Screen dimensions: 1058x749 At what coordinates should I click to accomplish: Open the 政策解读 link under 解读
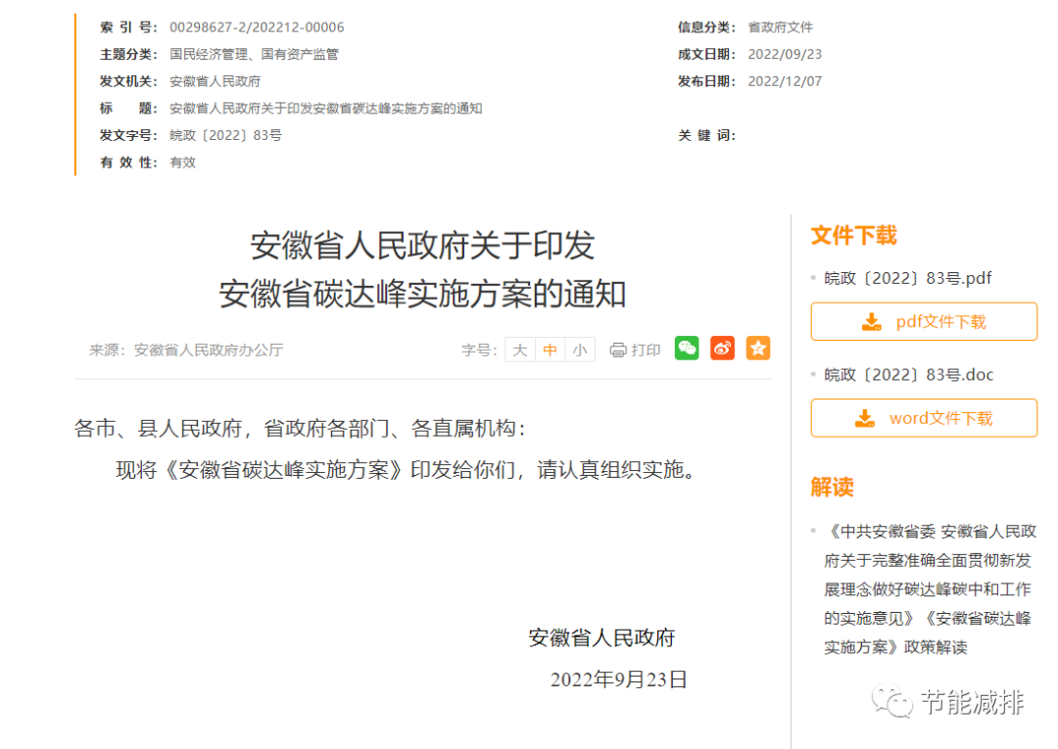pos(929,589)
